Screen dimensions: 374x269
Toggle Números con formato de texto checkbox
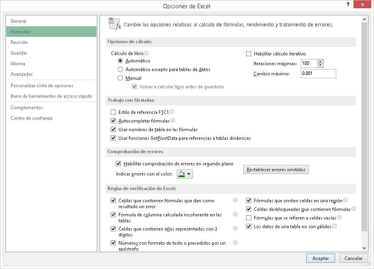coord(113,243)
